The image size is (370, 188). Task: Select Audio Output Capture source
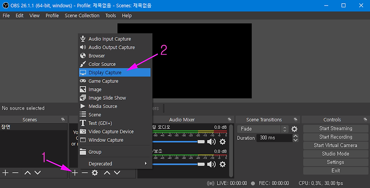click(x=115, y=48)
